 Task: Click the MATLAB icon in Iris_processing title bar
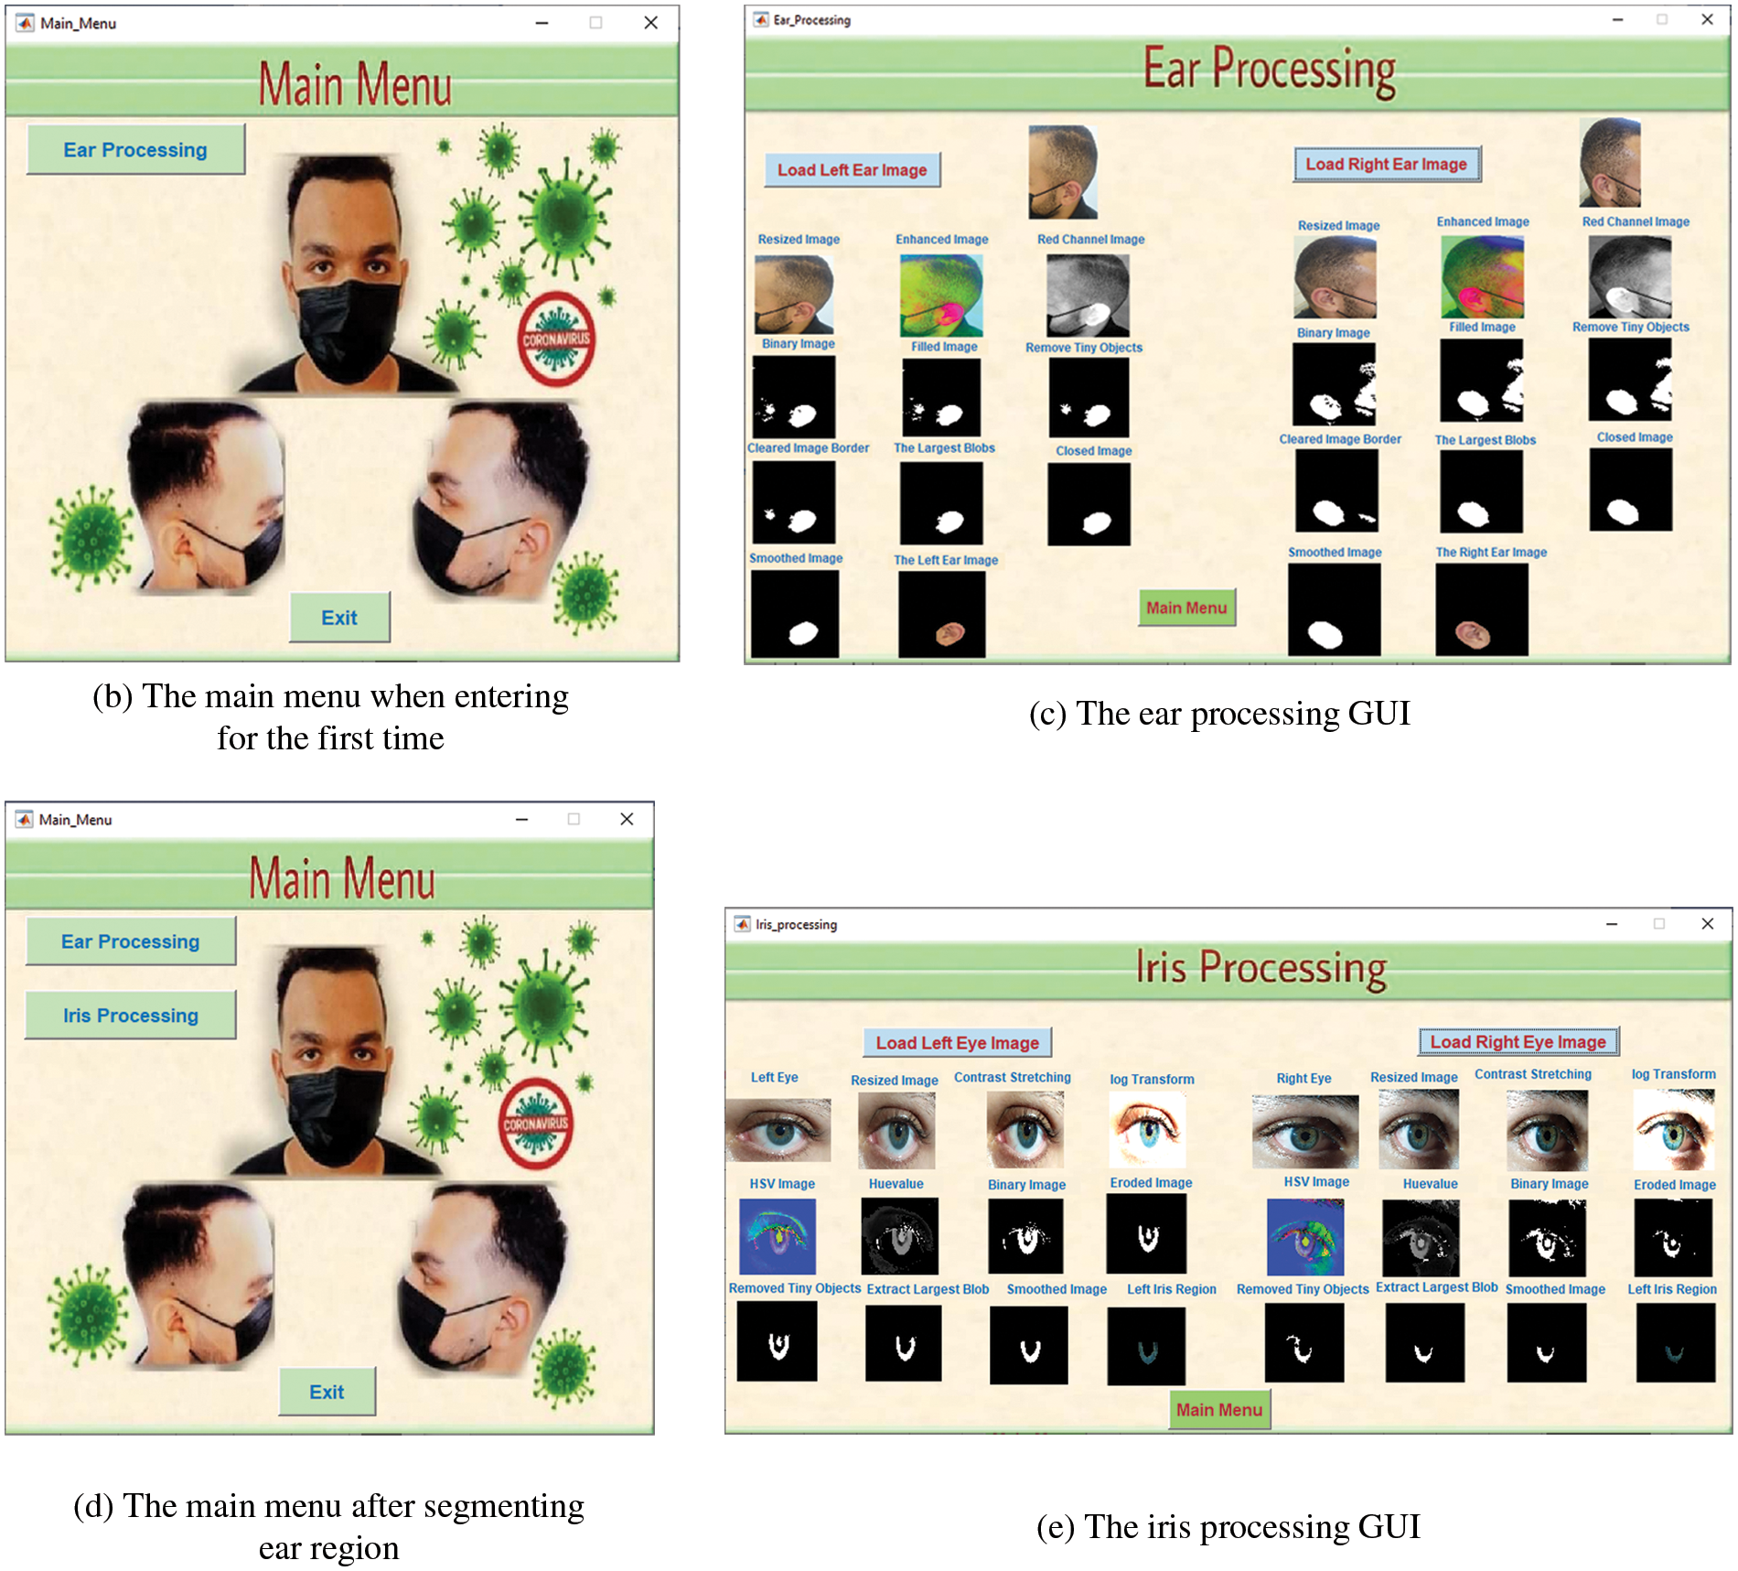tap(742, 924)
